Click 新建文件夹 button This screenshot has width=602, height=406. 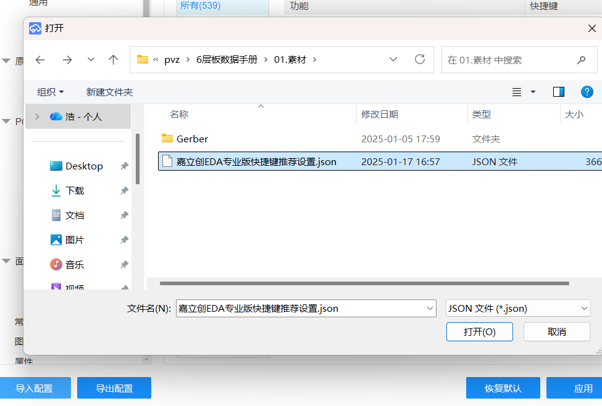tap(109, 92)
